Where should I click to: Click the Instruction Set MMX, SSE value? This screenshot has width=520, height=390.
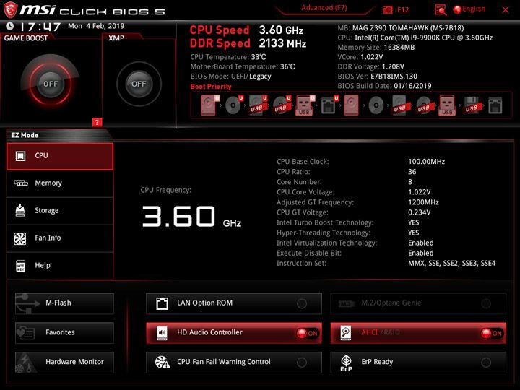[x=451, y=263]
